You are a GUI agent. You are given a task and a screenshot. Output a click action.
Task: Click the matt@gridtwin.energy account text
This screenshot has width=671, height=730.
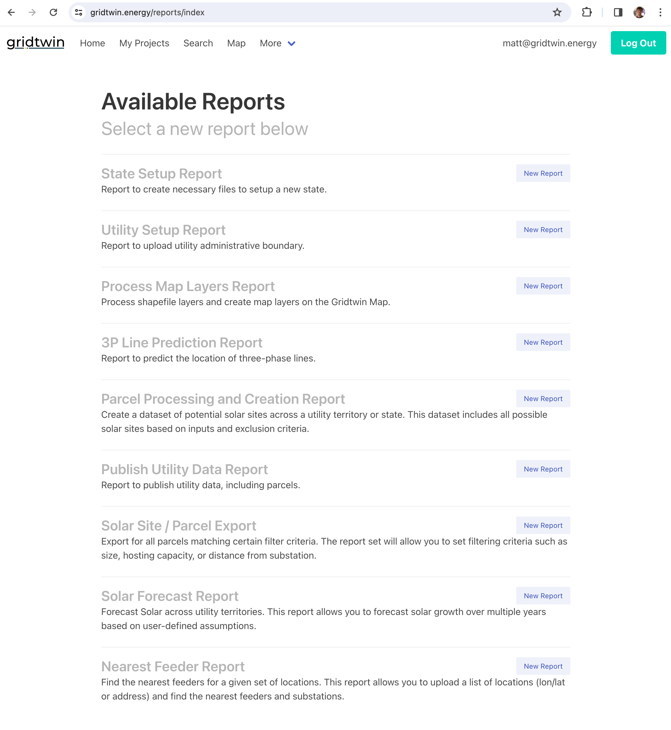pos(549,43)
